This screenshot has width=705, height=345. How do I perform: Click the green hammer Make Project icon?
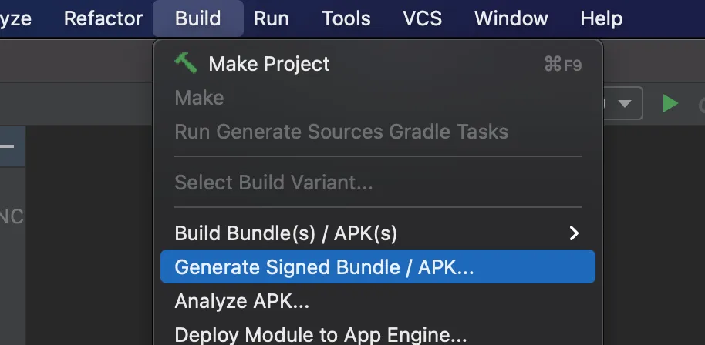(186, 63)
